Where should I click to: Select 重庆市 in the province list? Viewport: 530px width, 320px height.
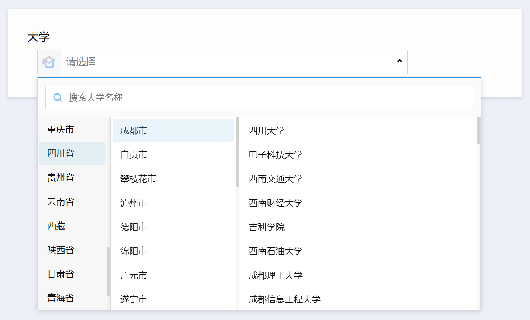72,129
